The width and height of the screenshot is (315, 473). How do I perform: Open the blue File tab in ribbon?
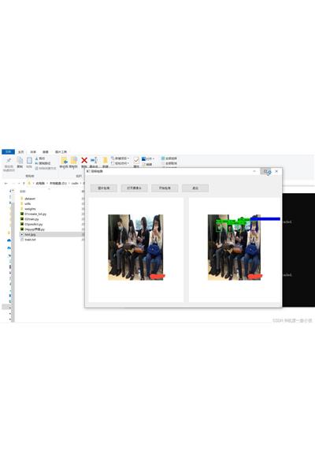point(8,151)
